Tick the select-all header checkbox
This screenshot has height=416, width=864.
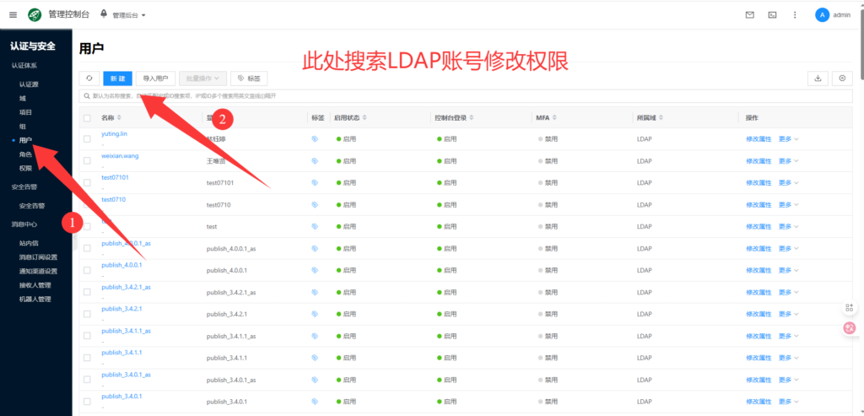click(x=87, y=117)
